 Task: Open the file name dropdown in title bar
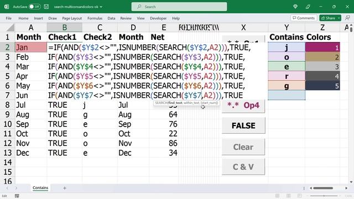(x=101, y=7)
